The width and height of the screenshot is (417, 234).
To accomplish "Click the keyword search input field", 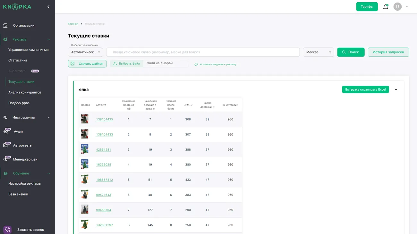I will click(x=203, y=52).
